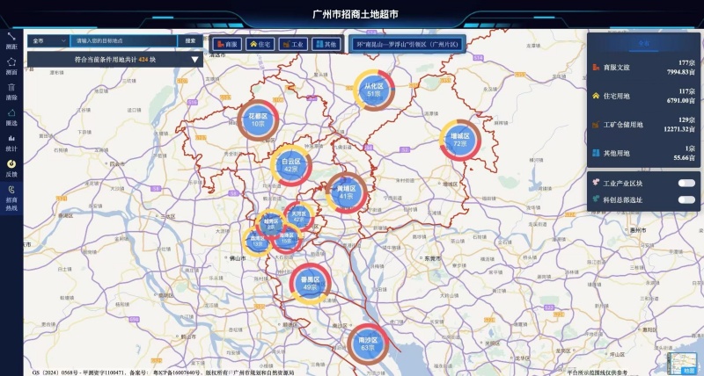Click the 工业 industrial filter button

tap(293, 43)
